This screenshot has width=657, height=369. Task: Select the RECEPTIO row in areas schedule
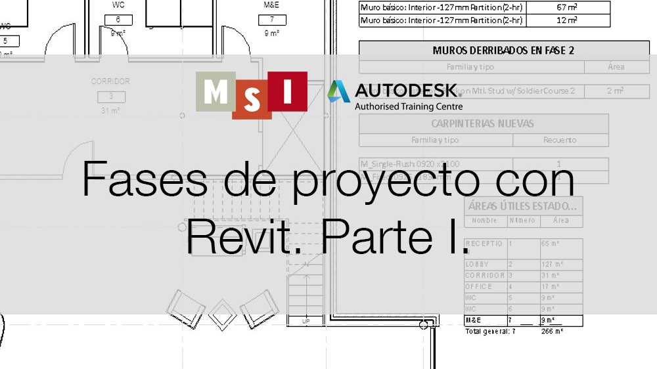pos(524,249)
